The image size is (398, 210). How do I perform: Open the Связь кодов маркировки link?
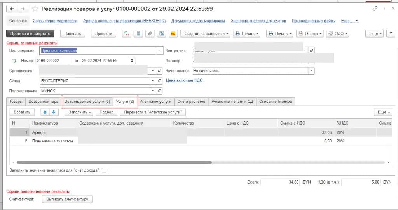[x=55, y=21]
